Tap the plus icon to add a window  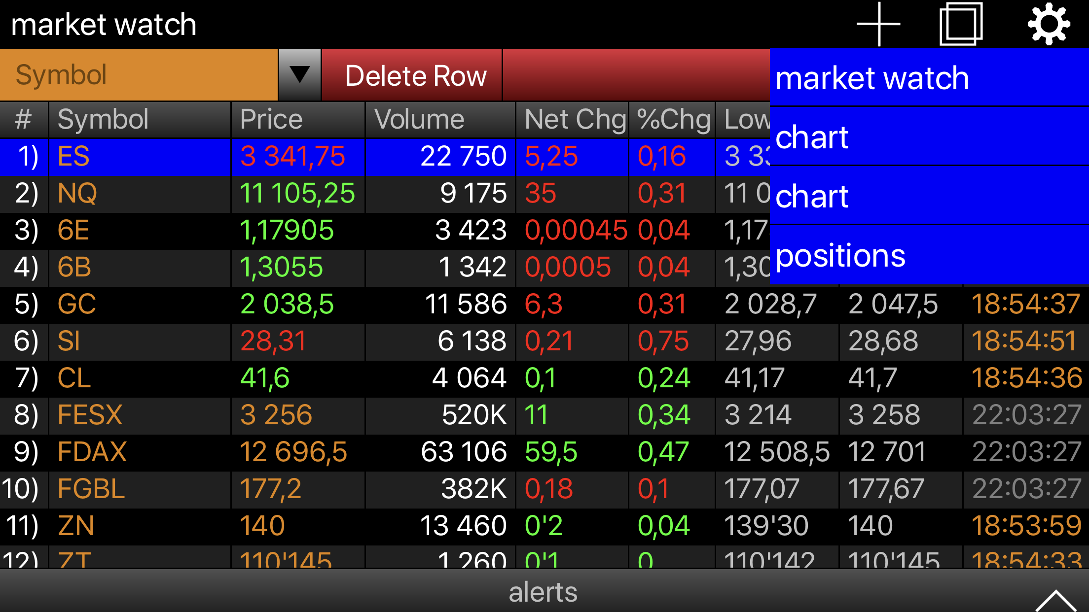click(878, 24)
